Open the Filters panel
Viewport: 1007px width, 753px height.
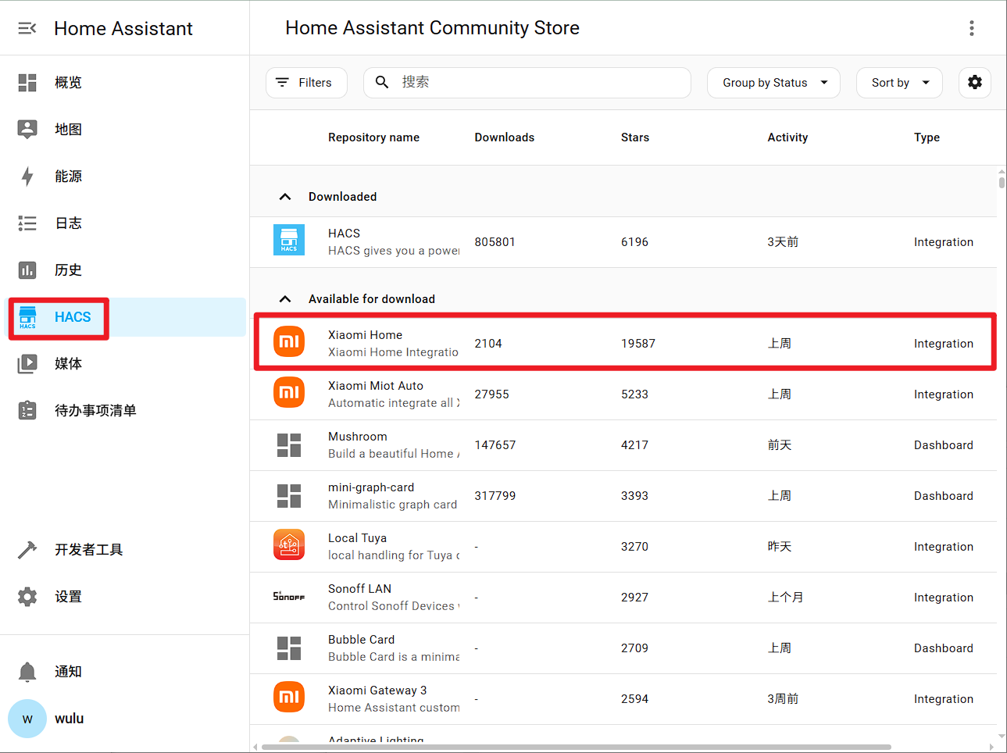click(x=306, y=83)
